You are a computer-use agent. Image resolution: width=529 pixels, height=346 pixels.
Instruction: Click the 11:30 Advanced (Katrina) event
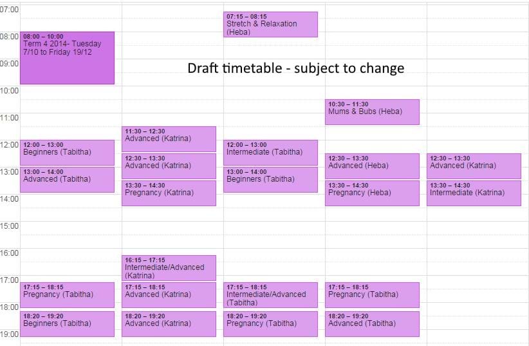coord(169,139)
